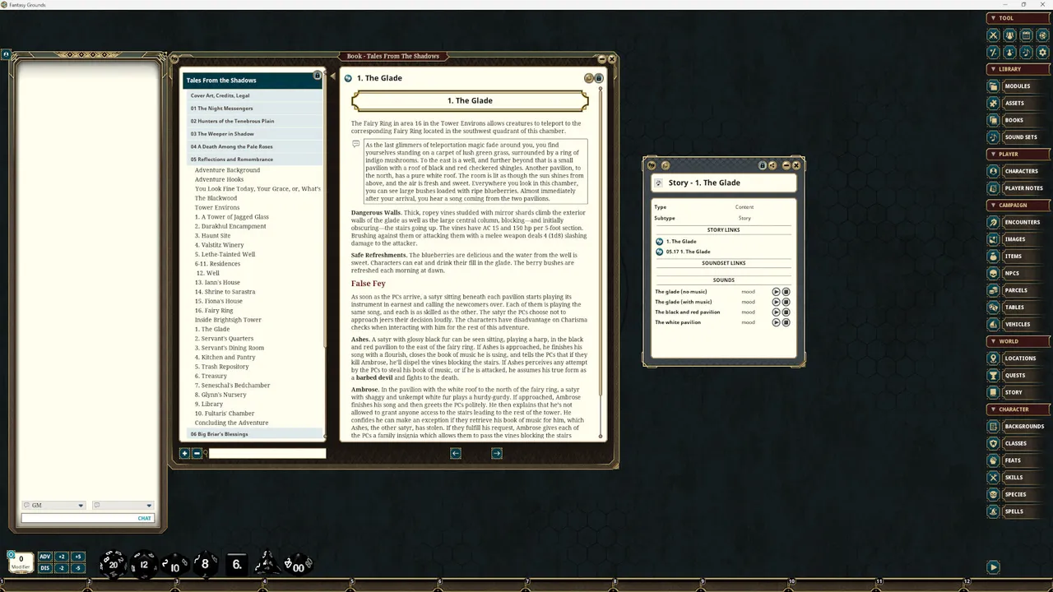The width and height of the screenshot is (1053, 592).
Task: Go to next book page arrow
Action: coord(496,453)
